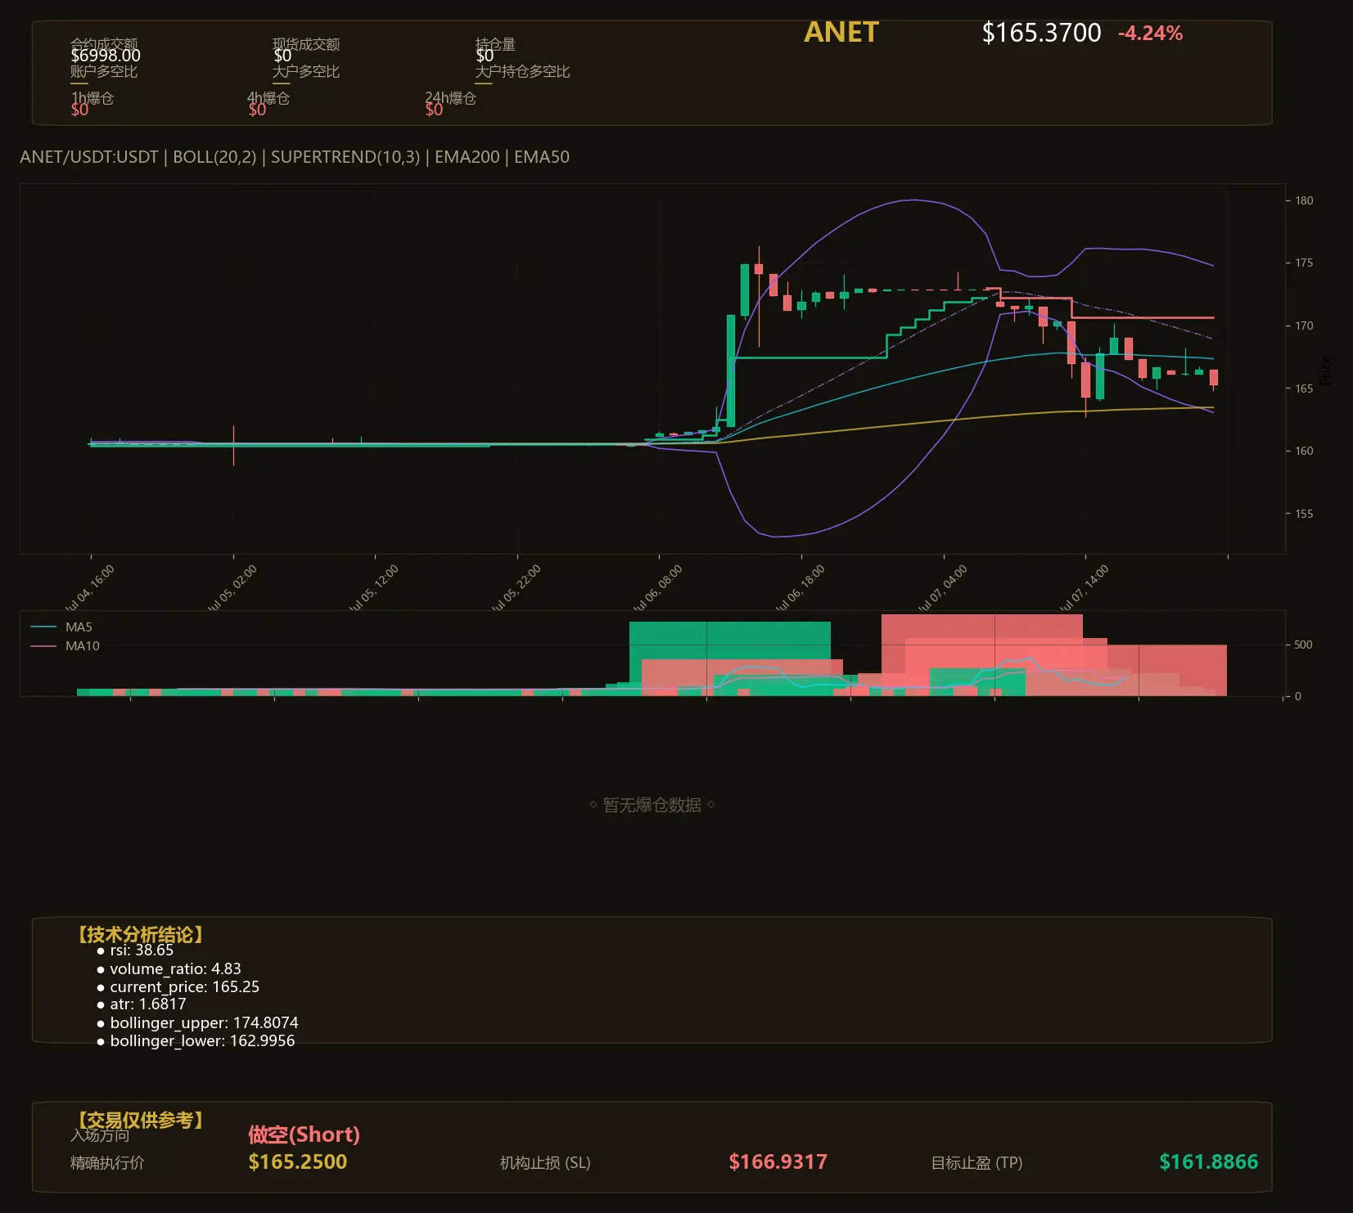
Task: Click the 24h爆仓 label
Action: pos(450,98)
